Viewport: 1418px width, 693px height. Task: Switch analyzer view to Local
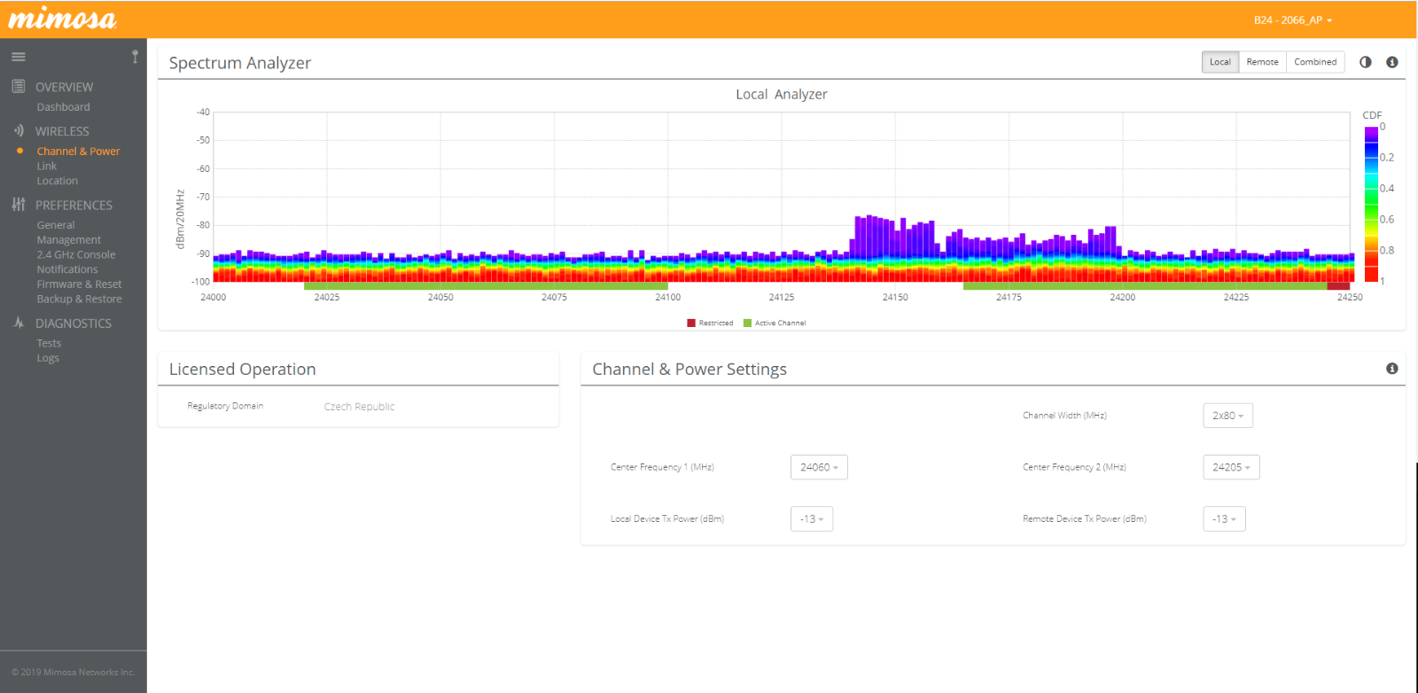(1220, 62)
